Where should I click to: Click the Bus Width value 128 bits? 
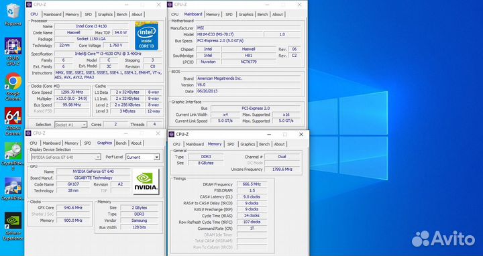click(x=140, y=227)
